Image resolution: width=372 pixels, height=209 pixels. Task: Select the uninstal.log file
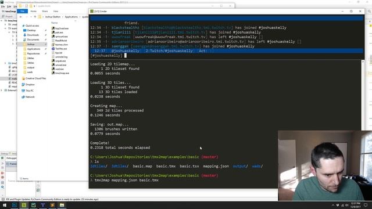coord(61,57)
